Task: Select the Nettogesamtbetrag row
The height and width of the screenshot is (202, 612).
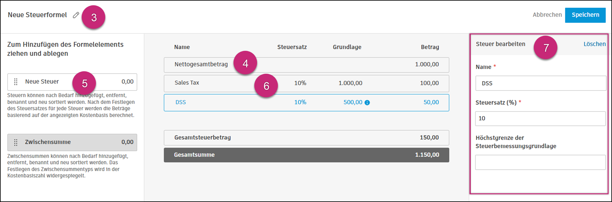Action: tap(202, 64)
